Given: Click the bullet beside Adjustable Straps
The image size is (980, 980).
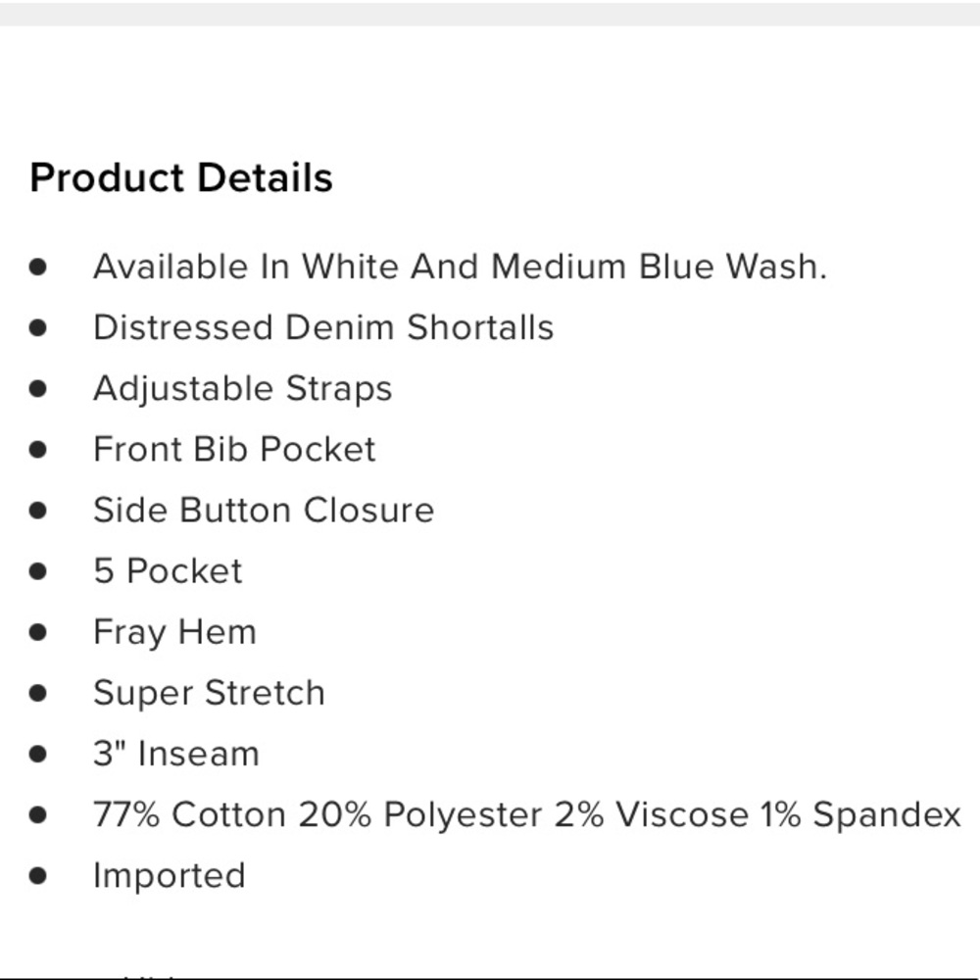Looking at the screenshot, I should [38, 389].
